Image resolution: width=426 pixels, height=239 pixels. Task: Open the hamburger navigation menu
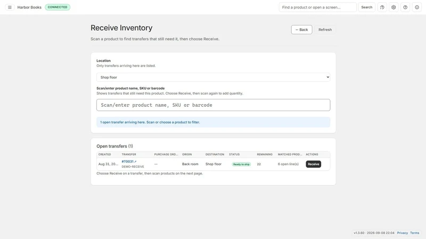(x=10, y=7)
